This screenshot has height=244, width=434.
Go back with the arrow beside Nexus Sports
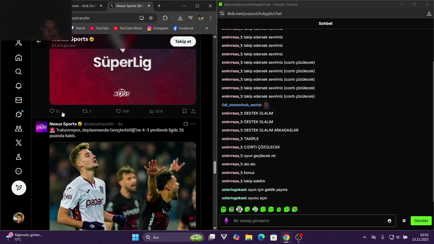(x=39, y=42)
